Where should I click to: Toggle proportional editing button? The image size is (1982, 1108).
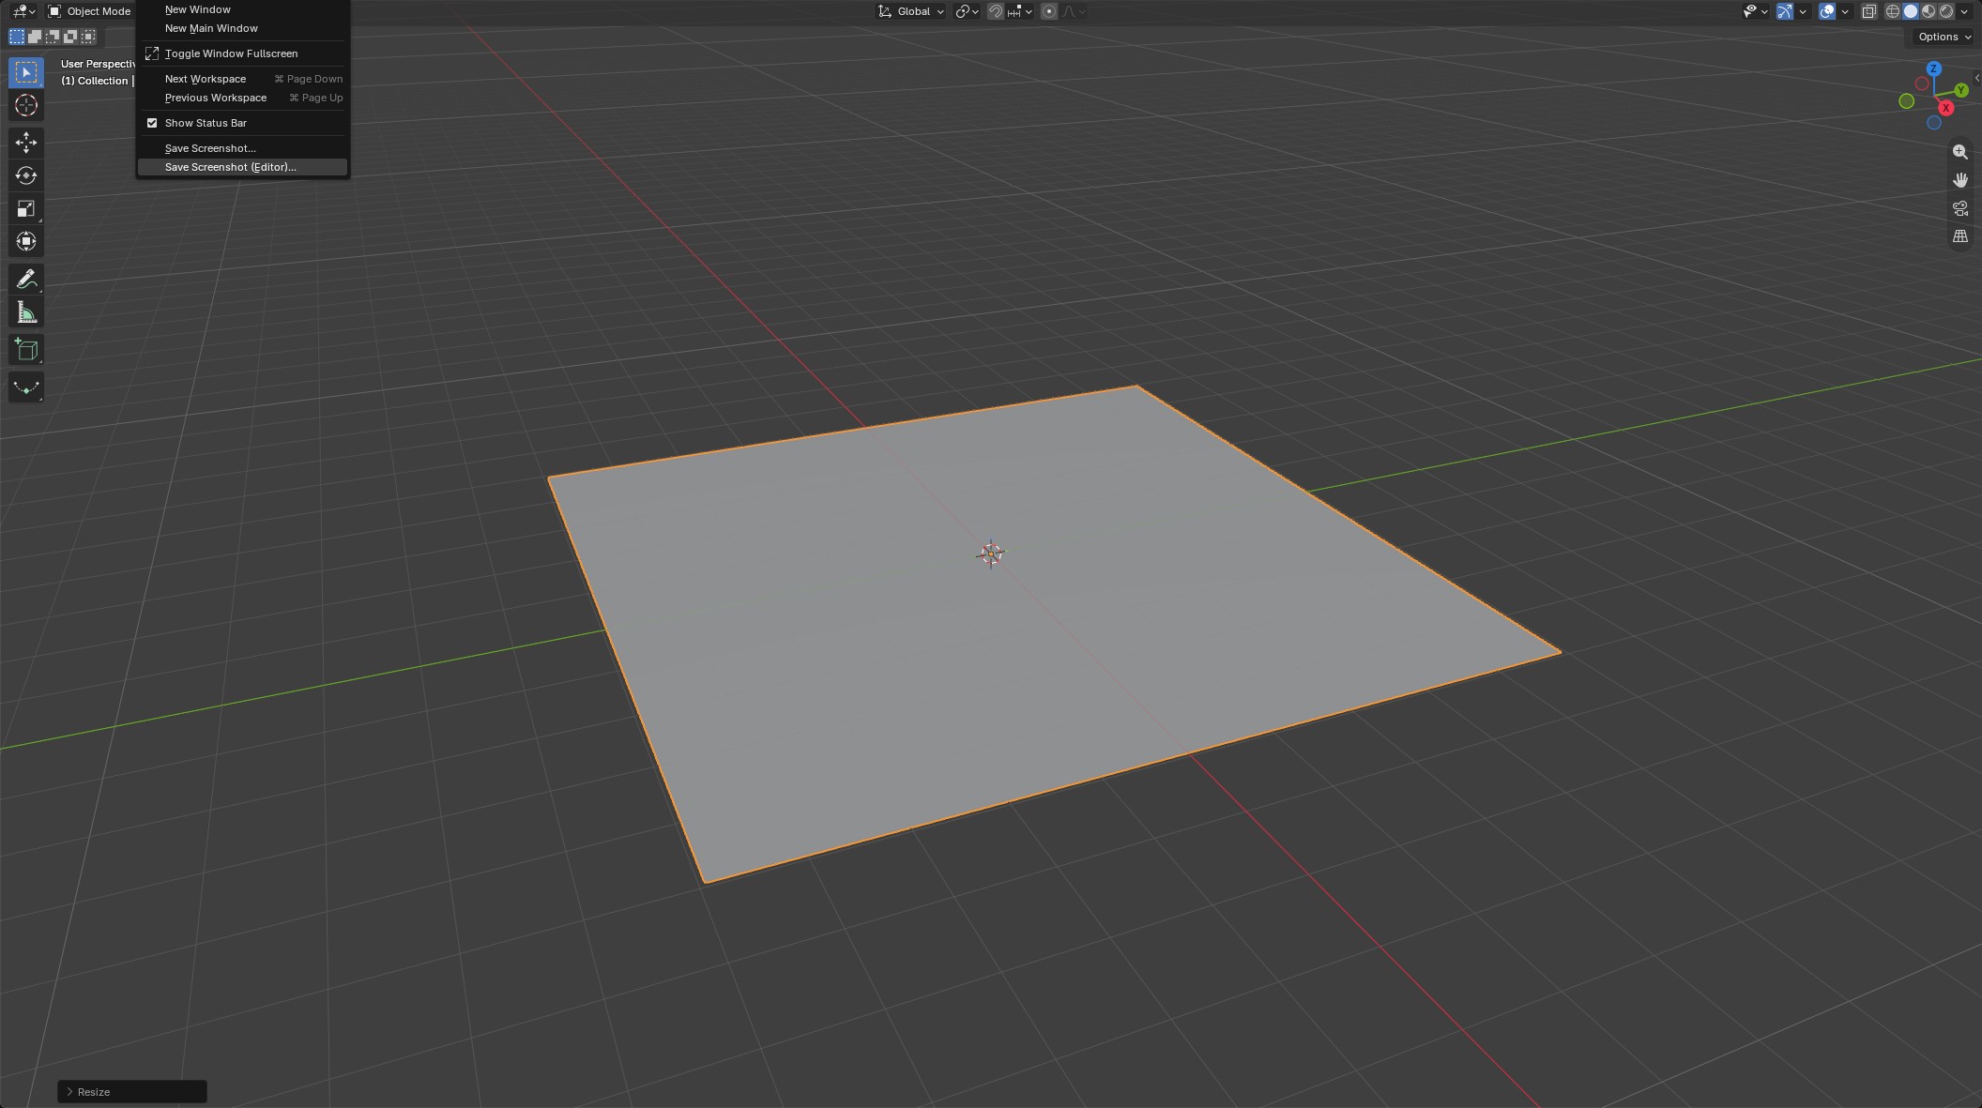click(1049, 11)
